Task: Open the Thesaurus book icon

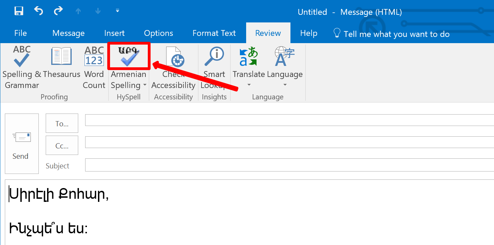Action: click(x=61, y=56)
